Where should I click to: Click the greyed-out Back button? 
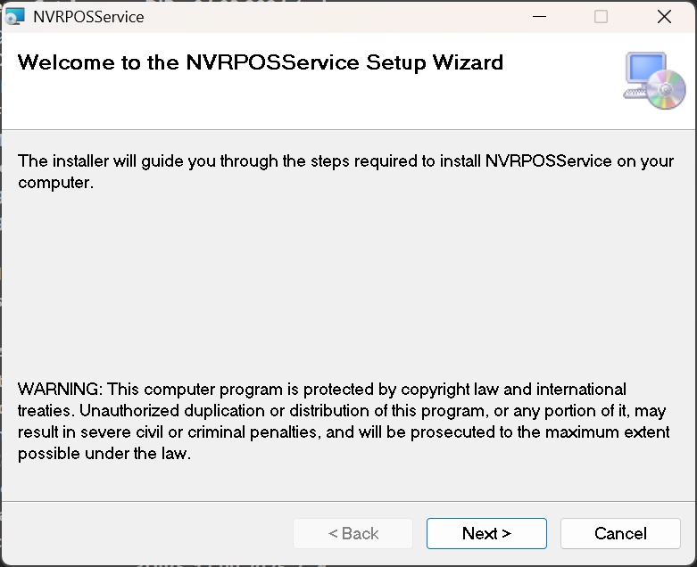click(353, 533)
